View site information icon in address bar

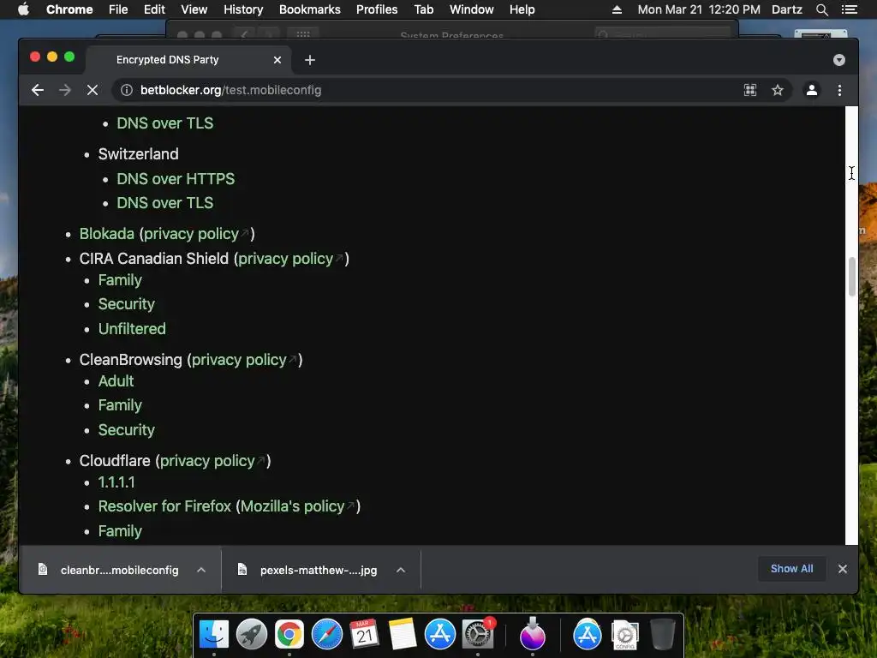tap(127, 90)
